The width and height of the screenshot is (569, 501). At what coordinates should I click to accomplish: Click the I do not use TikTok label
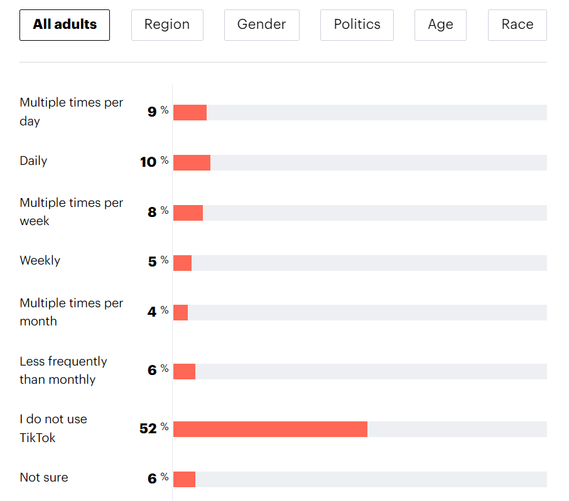[x=53, y=428]
